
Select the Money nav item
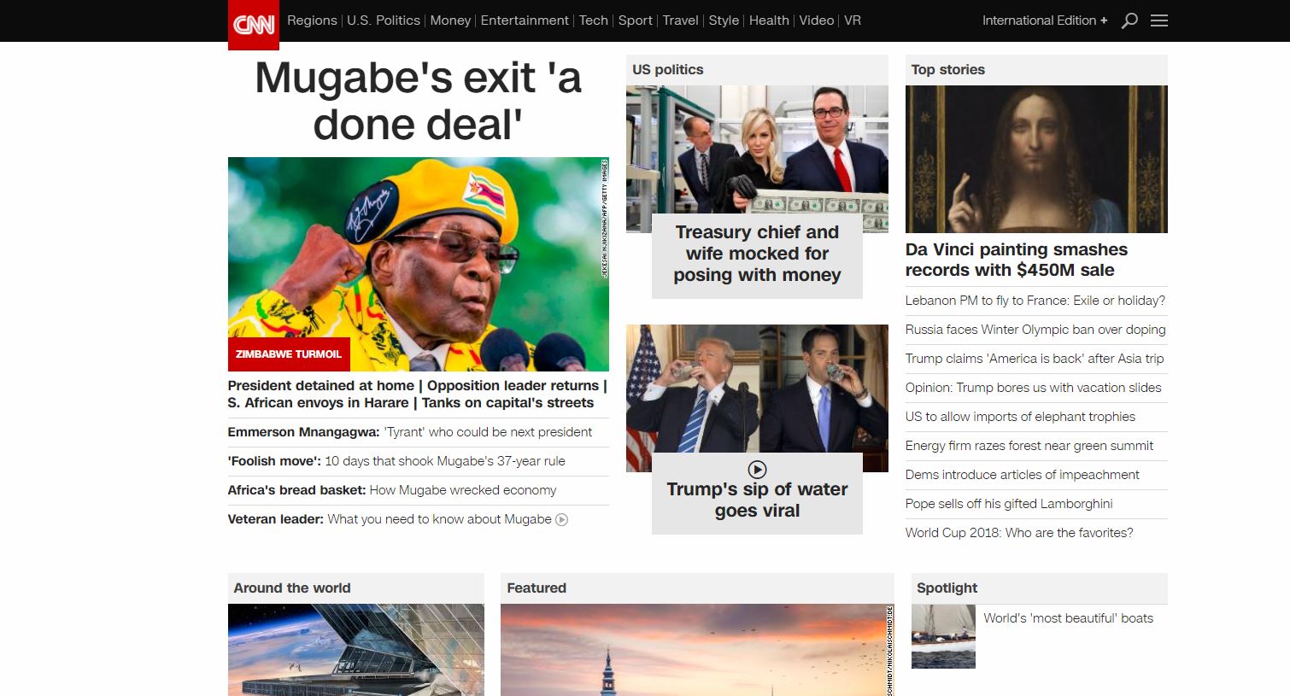point(450,20)
